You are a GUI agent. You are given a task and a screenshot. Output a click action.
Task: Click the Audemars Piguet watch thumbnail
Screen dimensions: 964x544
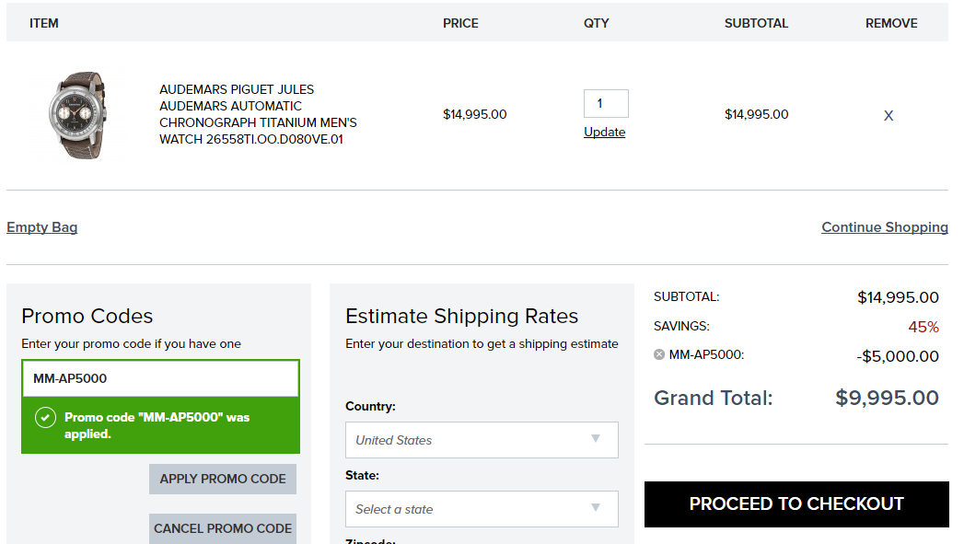tap(79, 114)
